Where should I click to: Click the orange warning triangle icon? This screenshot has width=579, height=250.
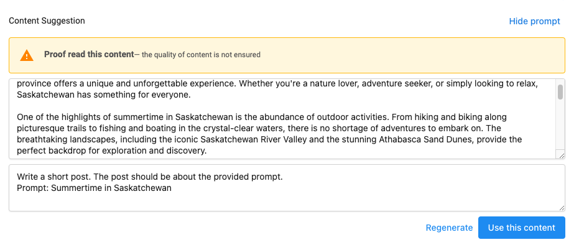pyautogui.click(x=27, y=55)
